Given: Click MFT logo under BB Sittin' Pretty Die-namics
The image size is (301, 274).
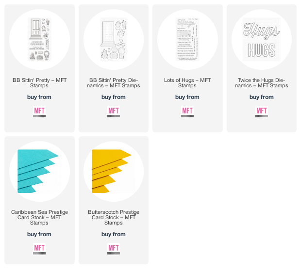Looking at the screenshot, I should [114, 112].
